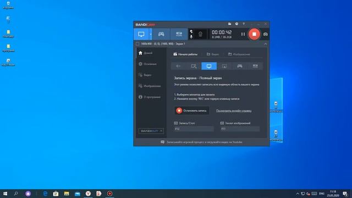Launch Microsoft Edge from taskbar

click(45, 194)
